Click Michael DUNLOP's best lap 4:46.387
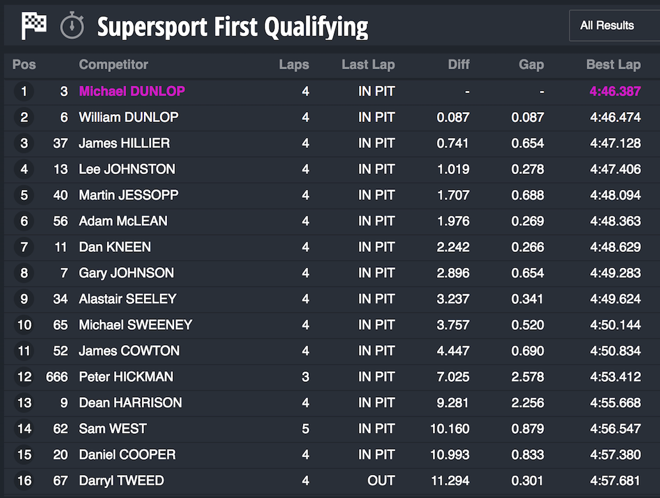Viewport: 660px width, 498px height. pyautogui.click(x=615, y=91)
